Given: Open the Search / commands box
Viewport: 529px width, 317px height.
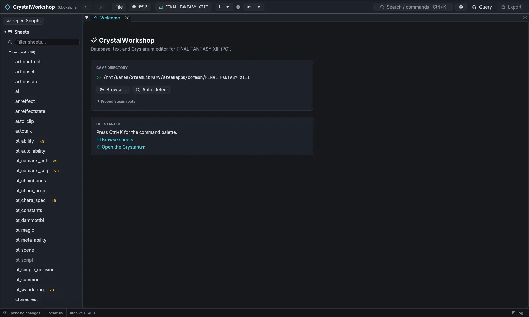Looking at the screenshot, I should pyautogui.click(x=413, y=7).
